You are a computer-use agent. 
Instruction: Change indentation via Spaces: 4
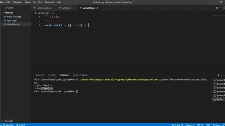tap(190, 125)
